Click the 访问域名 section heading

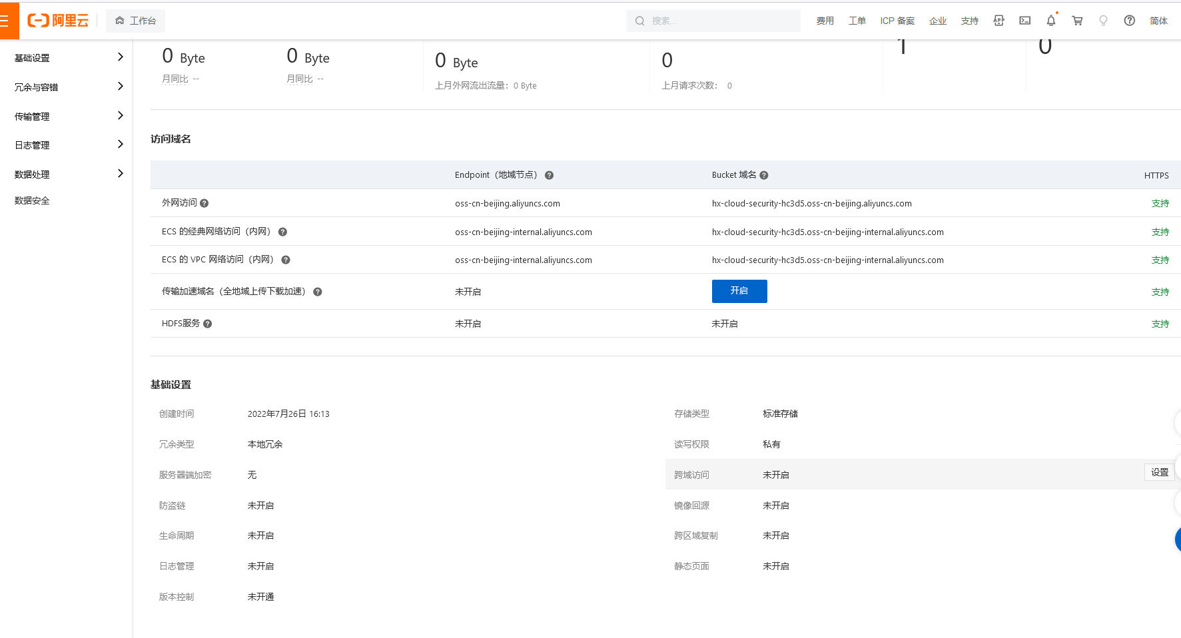coord(171,139)
